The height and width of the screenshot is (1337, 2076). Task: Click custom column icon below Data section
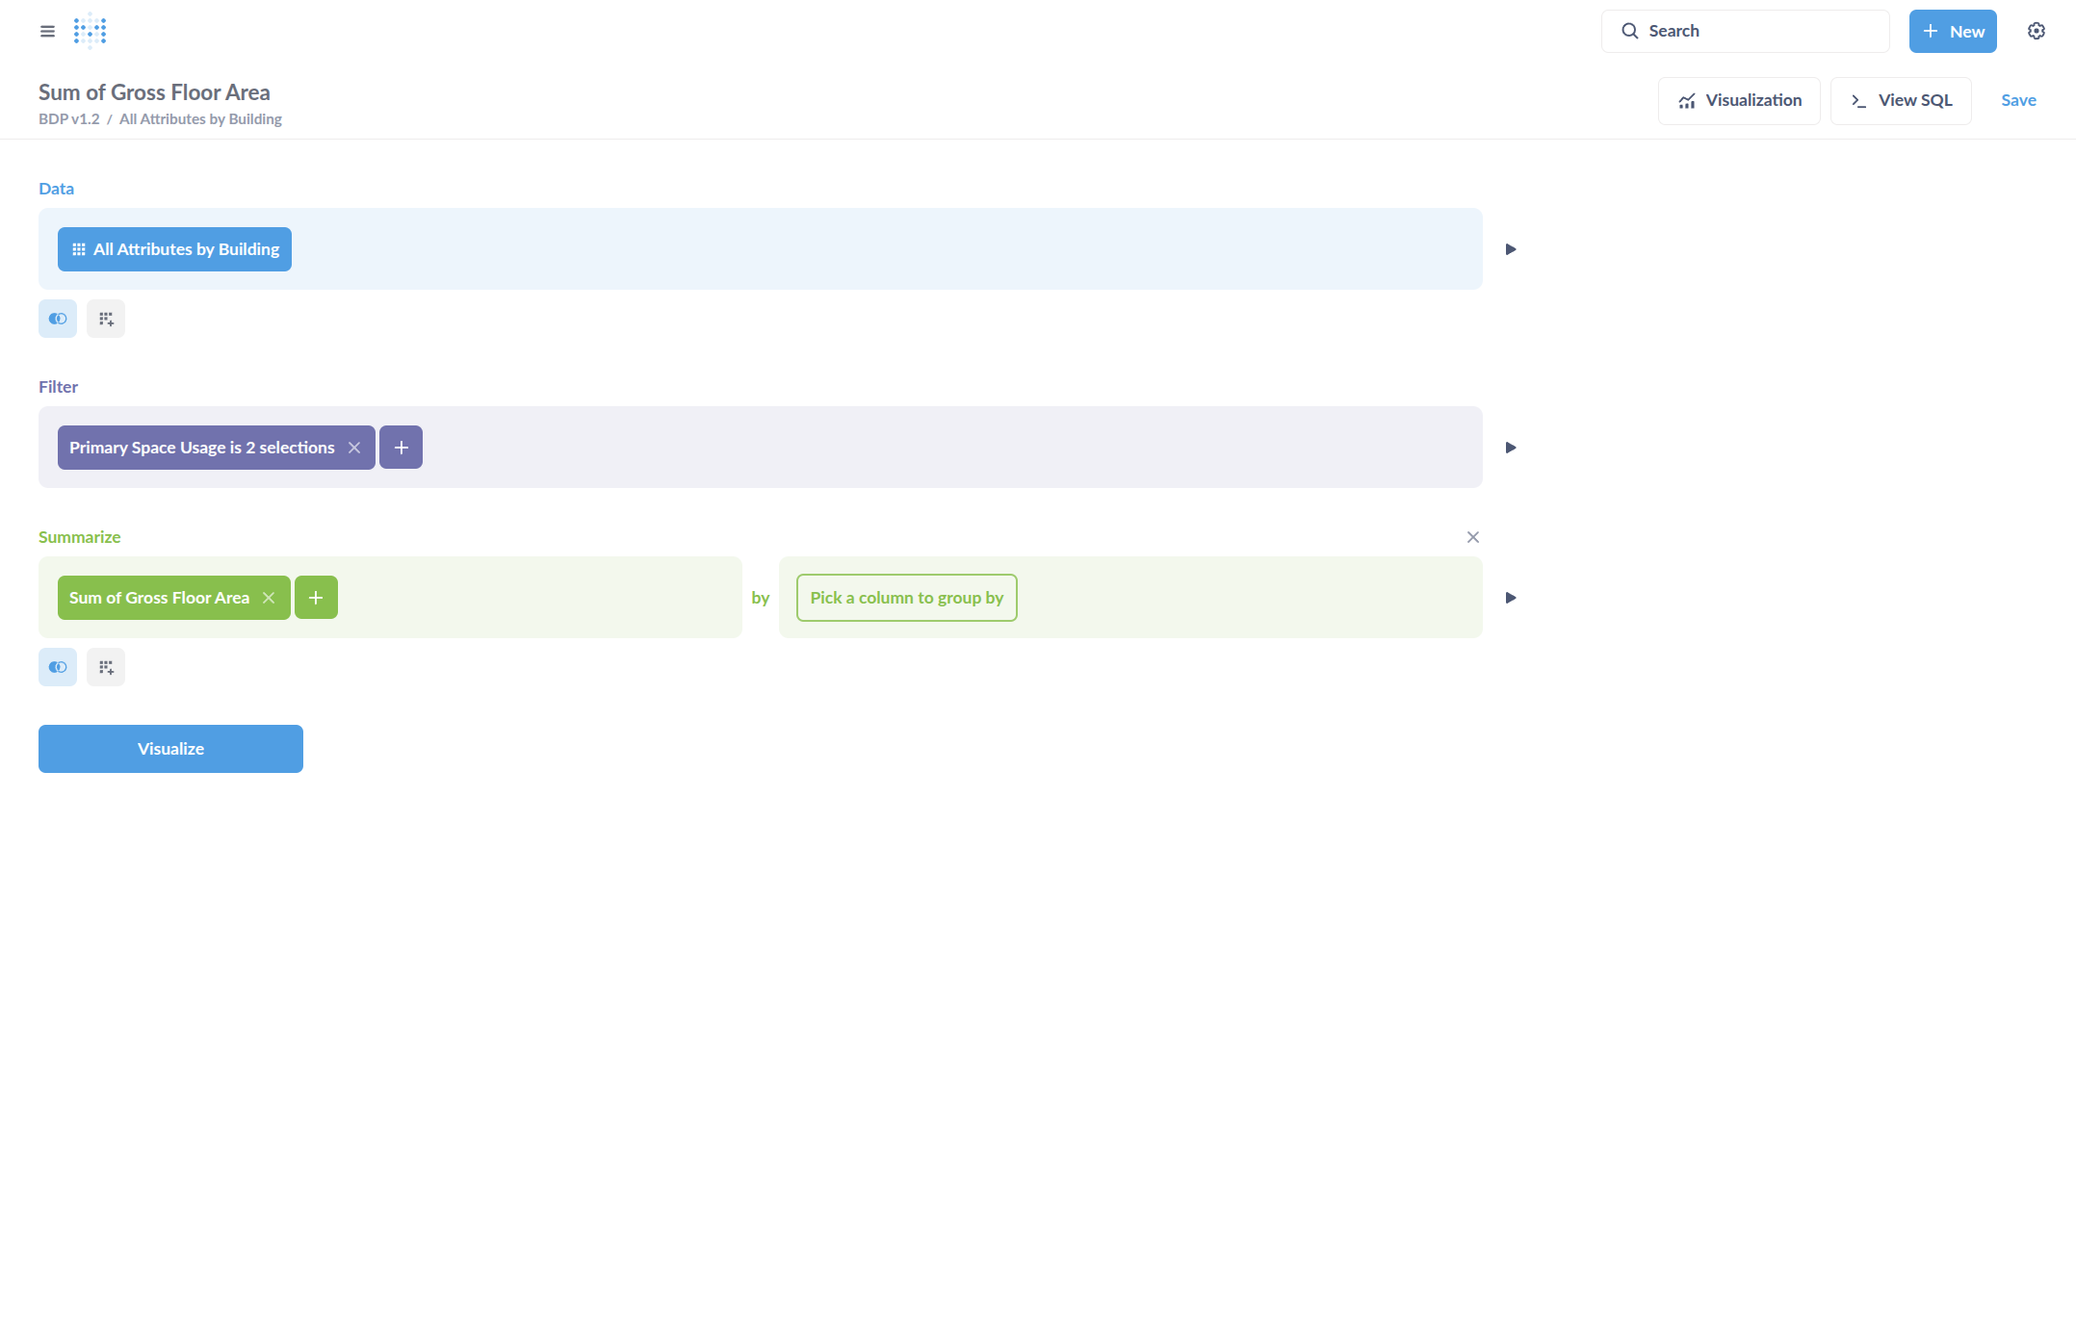106,319
